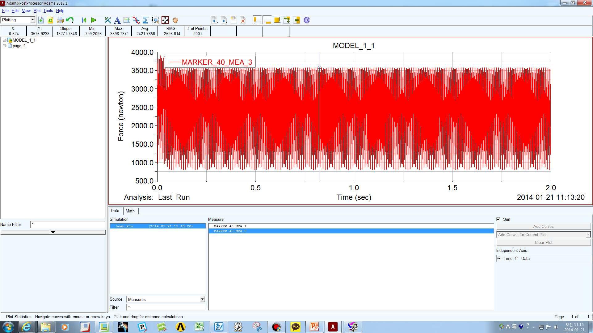Open the red curve edit tool

(136, 20)
